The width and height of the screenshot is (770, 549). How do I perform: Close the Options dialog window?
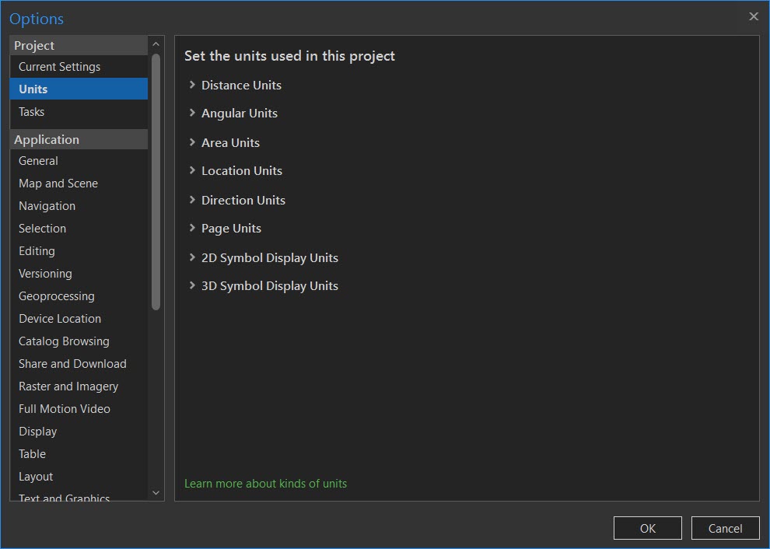[x=753, y=16]
